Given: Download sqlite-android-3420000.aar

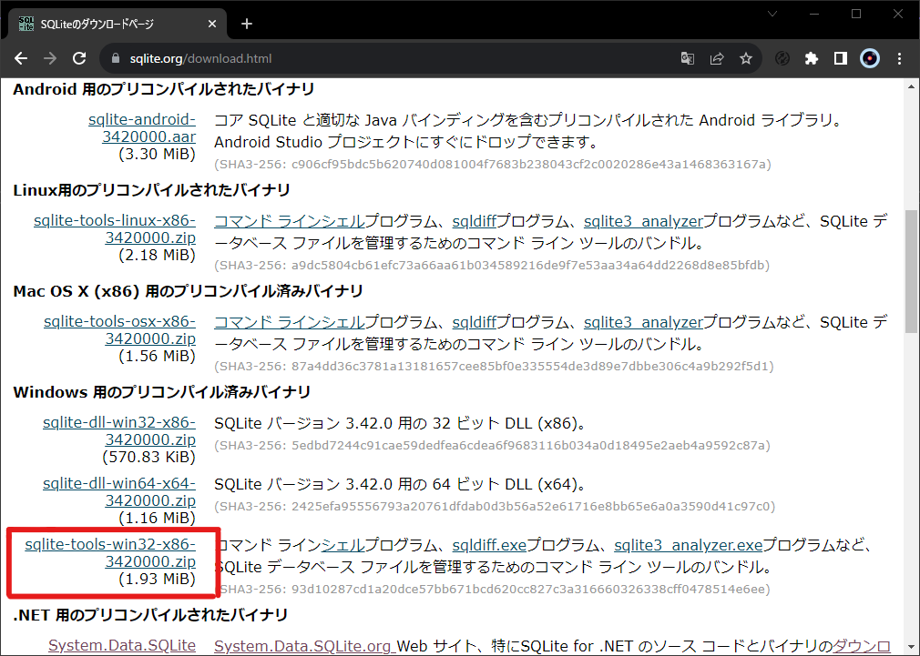Looking at the screenshot, I should click(x=142, y=127).
